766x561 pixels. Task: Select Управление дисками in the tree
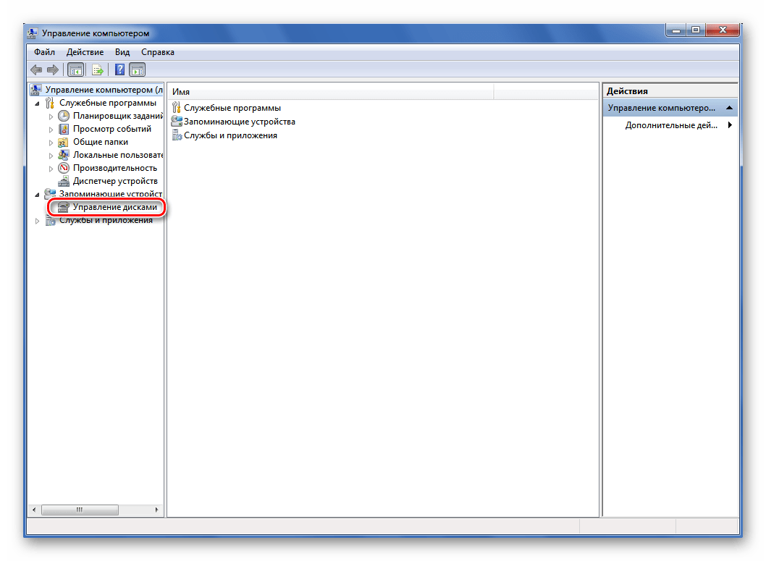(114, 207)
